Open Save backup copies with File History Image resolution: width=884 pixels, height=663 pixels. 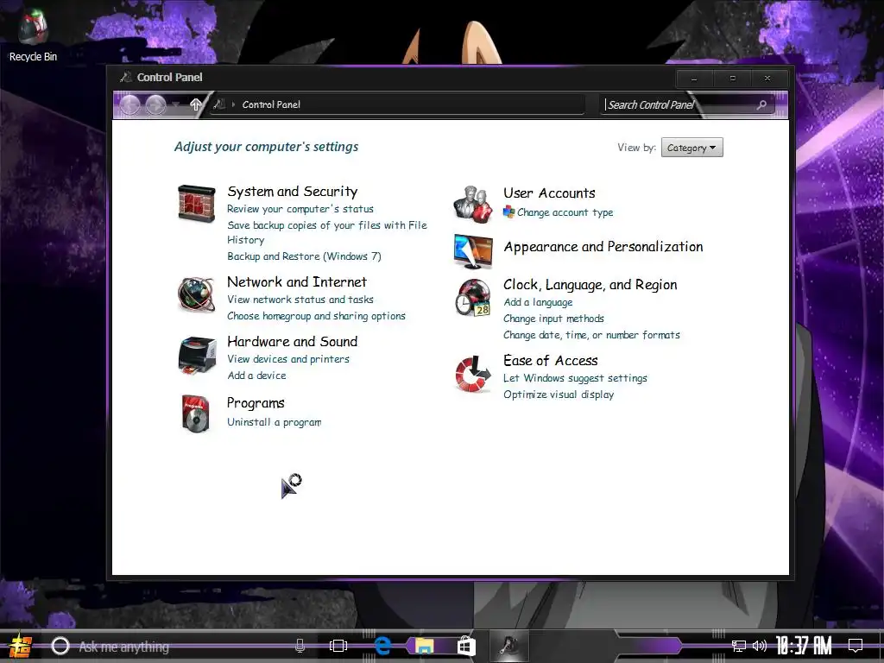327,232
